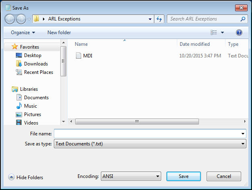Open Downloads in Favorites
The image size is (252, 190).
(36, 64)
